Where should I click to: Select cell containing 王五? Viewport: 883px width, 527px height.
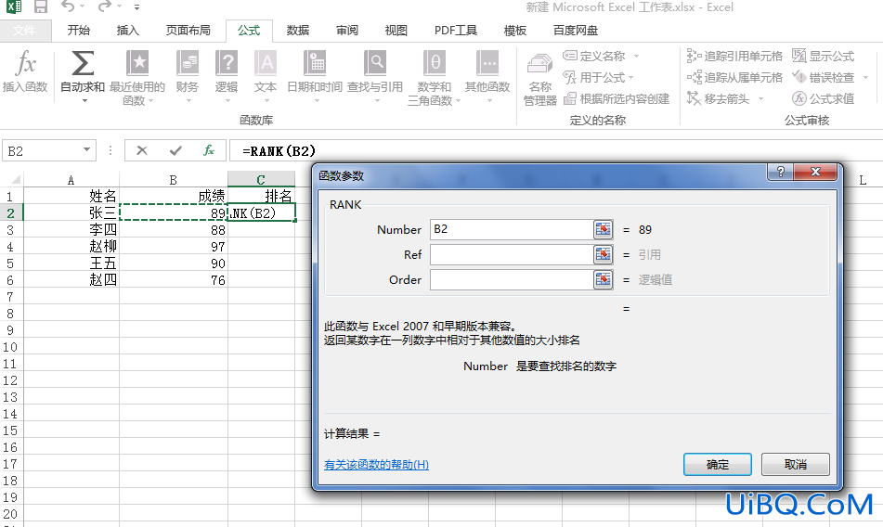click(71, 263)
